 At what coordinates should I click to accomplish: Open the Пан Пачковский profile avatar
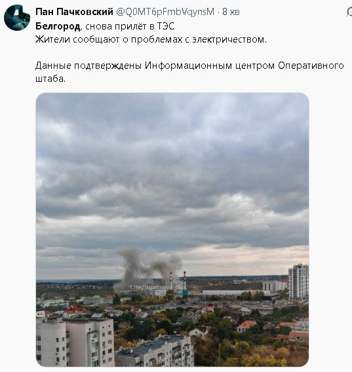(17, 18)
